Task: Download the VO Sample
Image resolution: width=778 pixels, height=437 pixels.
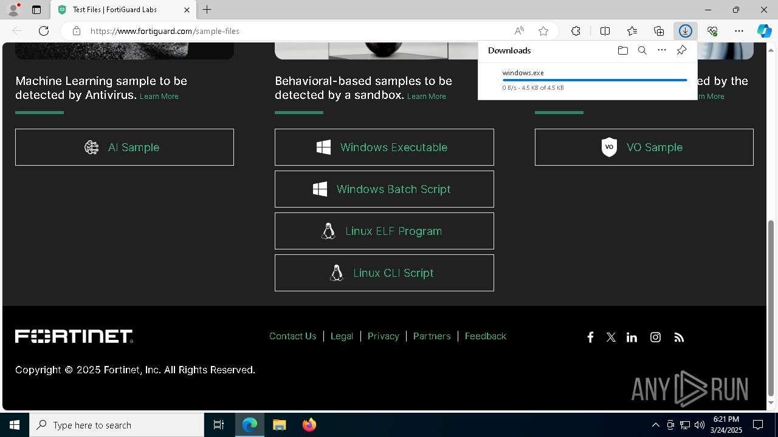Action: pos(644,147)
